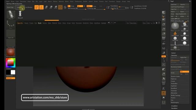Click the Zoom canvas icon
Image resolution: width=196 pixels, height=110 pixels.
(x=164, y=24)
